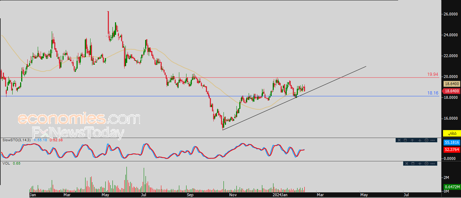Click the 19.94 resistance level label
Viewport: 461px width, 198px height.
(433, 74)
